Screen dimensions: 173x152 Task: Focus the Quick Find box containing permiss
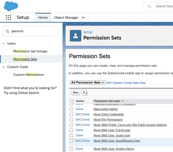point(30,31)
